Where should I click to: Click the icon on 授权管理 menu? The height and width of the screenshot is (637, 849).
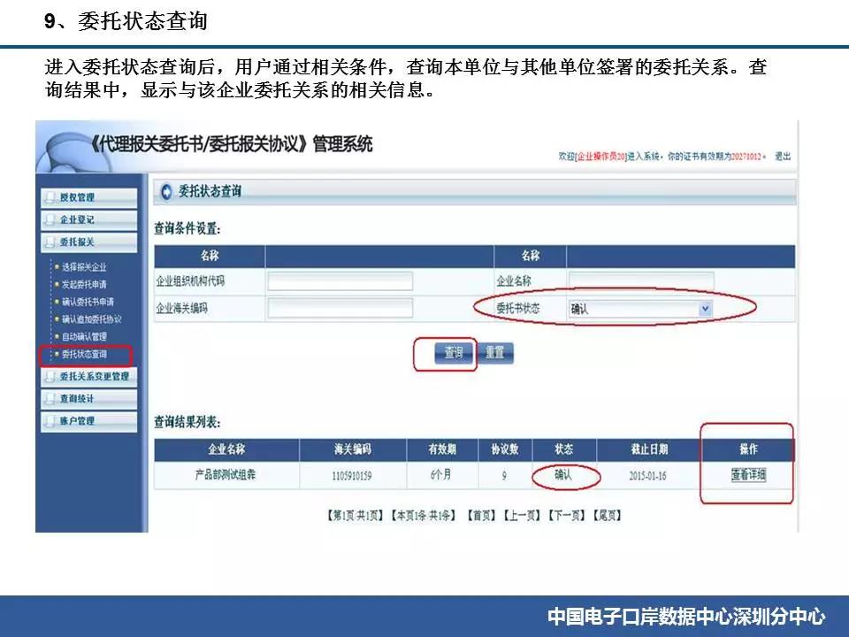[x=50, y=196]
